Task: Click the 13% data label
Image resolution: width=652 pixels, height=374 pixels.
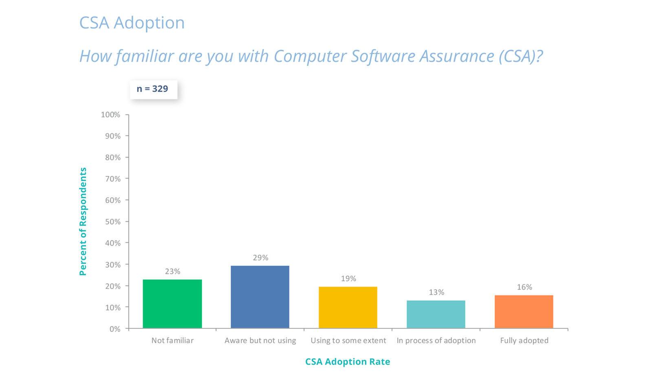Action: pyautogui.click(x=436, y=292)
